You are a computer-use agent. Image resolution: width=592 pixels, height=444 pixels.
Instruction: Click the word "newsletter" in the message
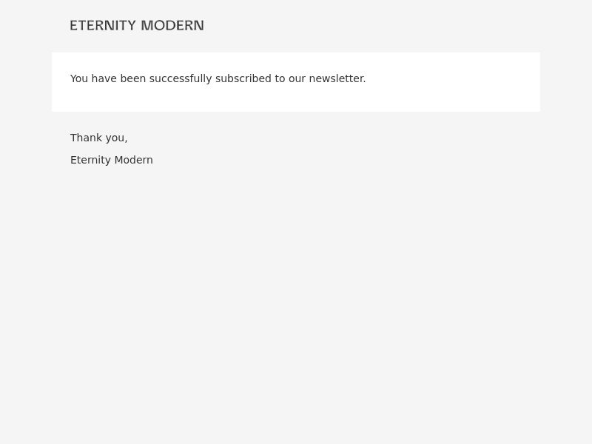click(337, 78)
